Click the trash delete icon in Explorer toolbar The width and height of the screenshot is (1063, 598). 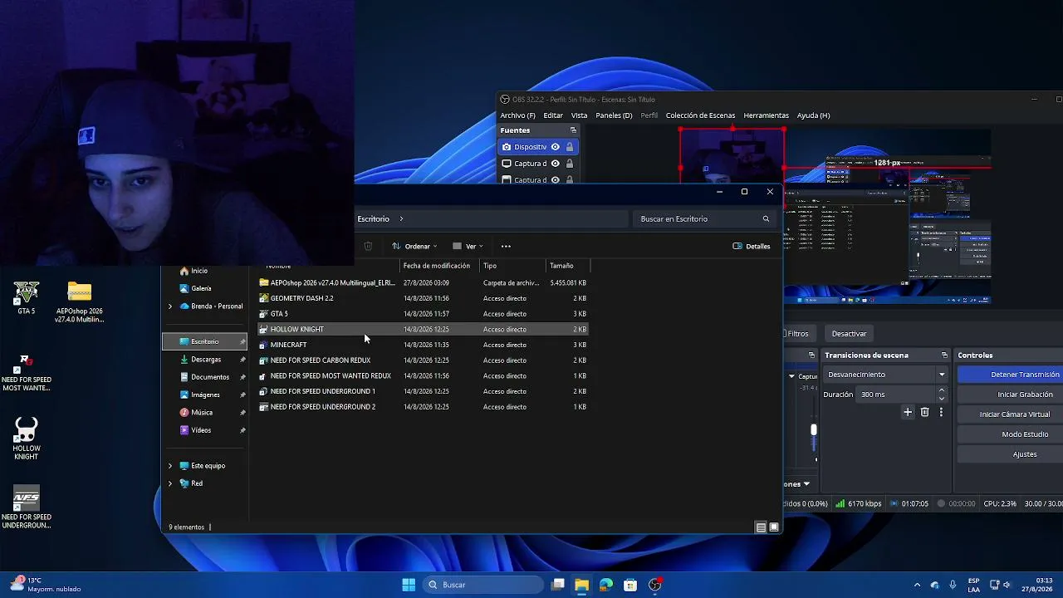(x=368, y=246)
